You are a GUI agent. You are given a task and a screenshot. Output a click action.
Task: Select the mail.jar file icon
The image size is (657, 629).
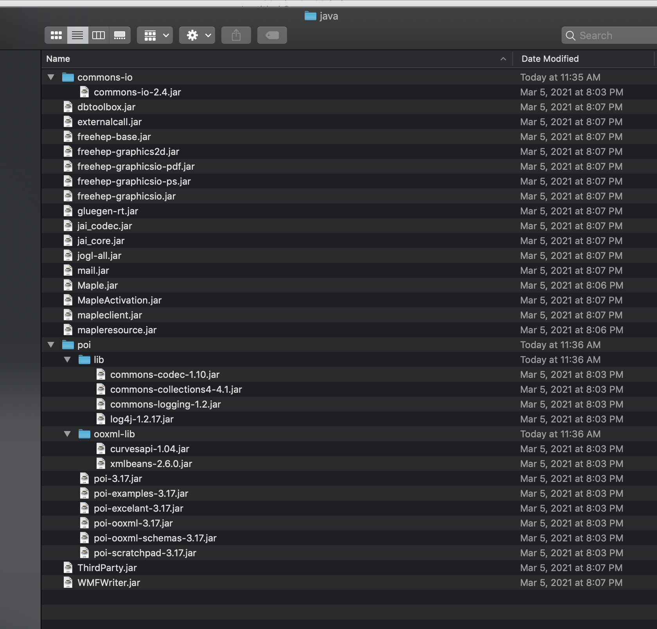(x=68, y=270)
